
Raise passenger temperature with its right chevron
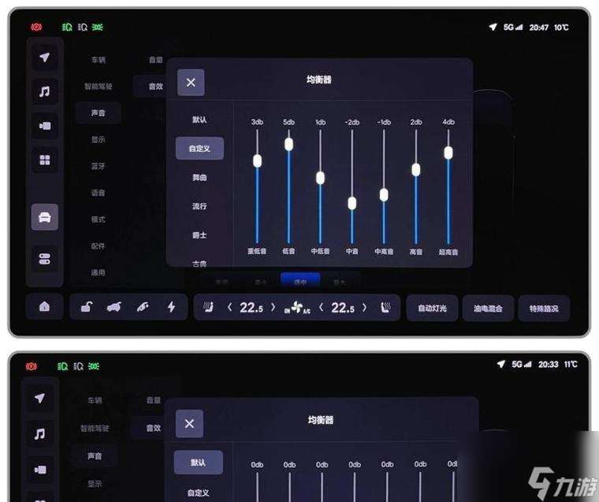tap(365, 307)
